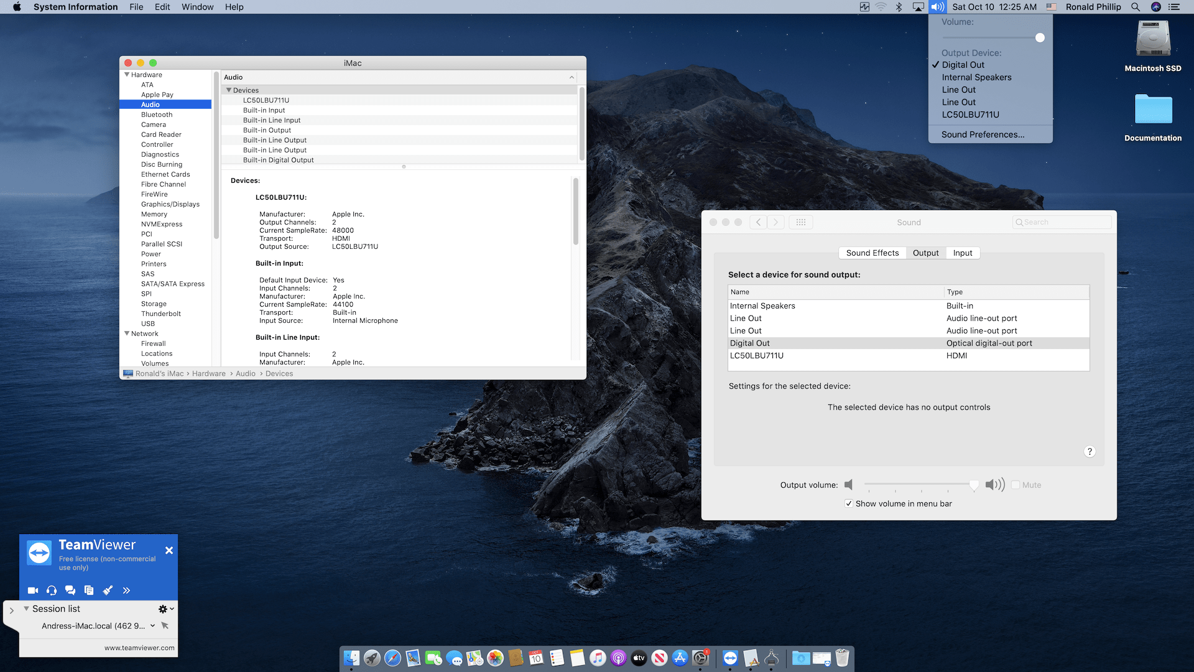Click the TeamViewer file transfer icon

pyautogui.click(x=89, y=590)
